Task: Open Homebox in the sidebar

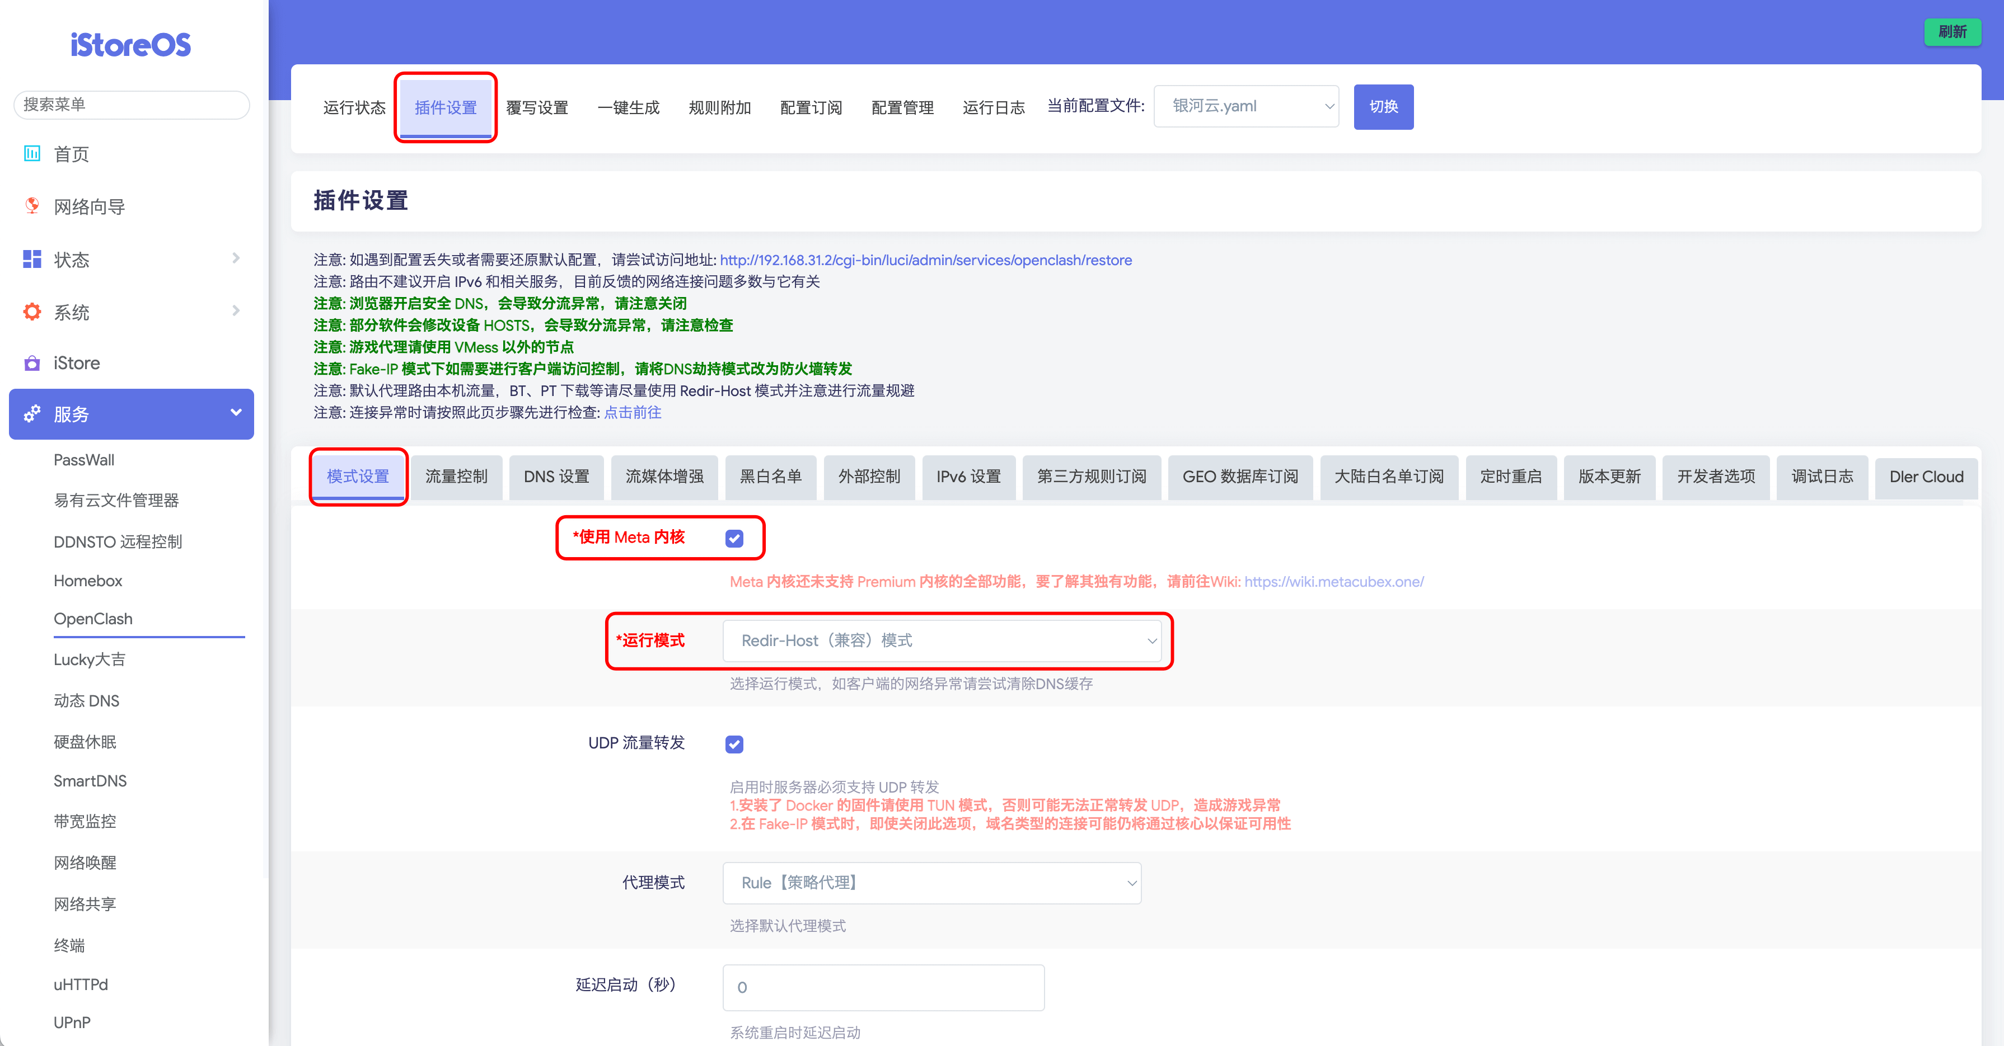Action: tap(88, 581)
